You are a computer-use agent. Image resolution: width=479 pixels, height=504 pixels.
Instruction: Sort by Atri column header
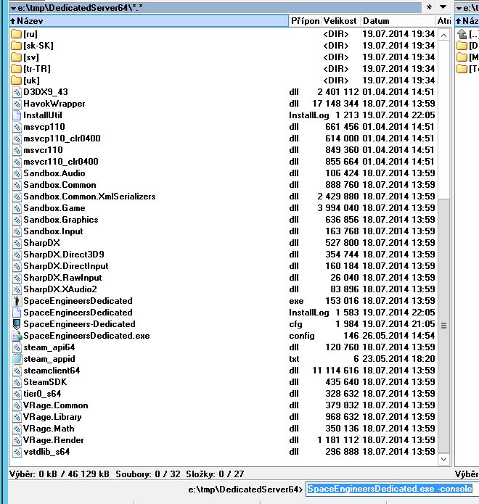[443, 21]
